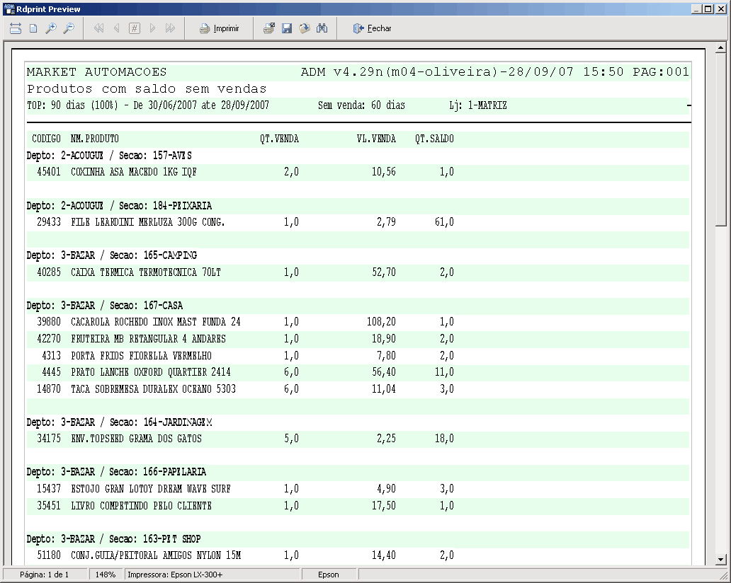Click the scrollbar down arrow
Screen dimensions: 731x583
pyautogui.click(x=721, y=559)
